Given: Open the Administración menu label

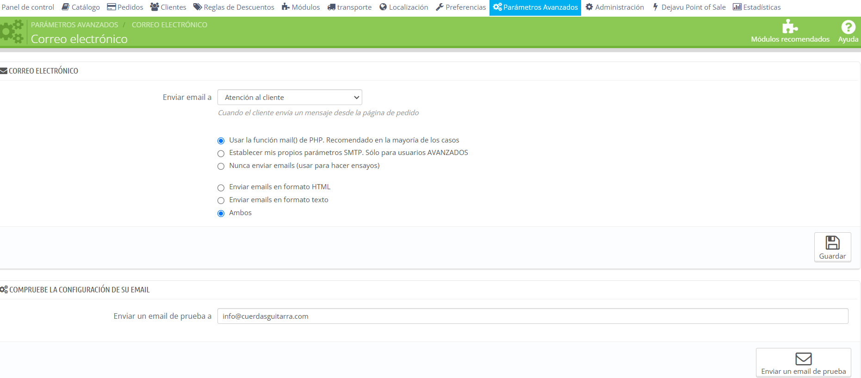Looking at the screenshot, I should [619, 7].
